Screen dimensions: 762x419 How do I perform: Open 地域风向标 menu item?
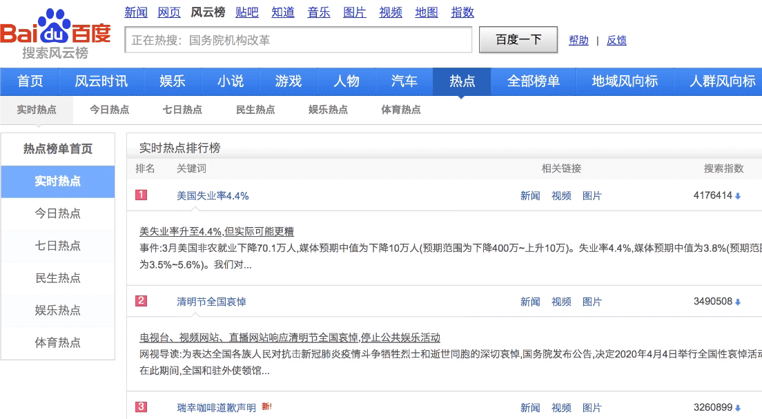point(625,81)
